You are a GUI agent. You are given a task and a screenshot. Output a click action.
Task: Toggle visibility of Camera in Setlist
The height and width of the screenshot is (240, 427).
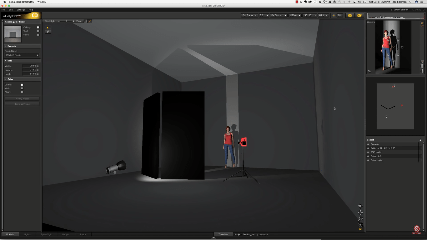coord(368,144)
